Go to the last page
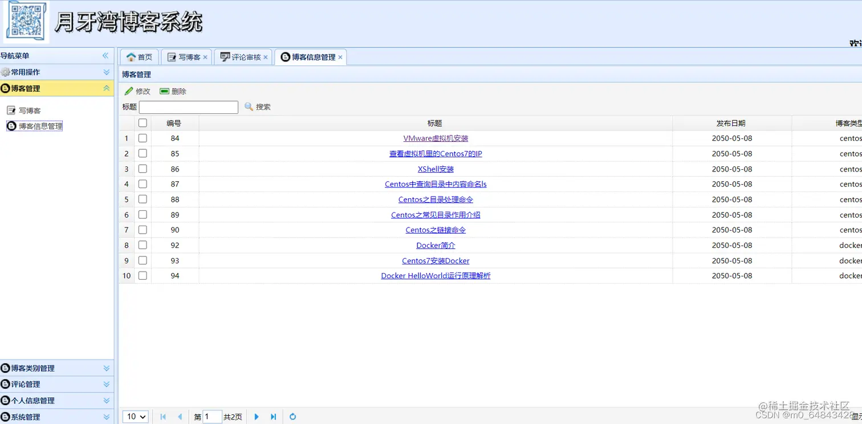 pyautogui.click(x=273, y=417)
